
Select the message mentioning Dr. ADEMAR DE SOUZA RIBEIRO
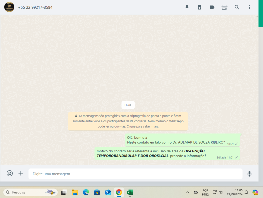pyautogui.click(x=182, y=140)
